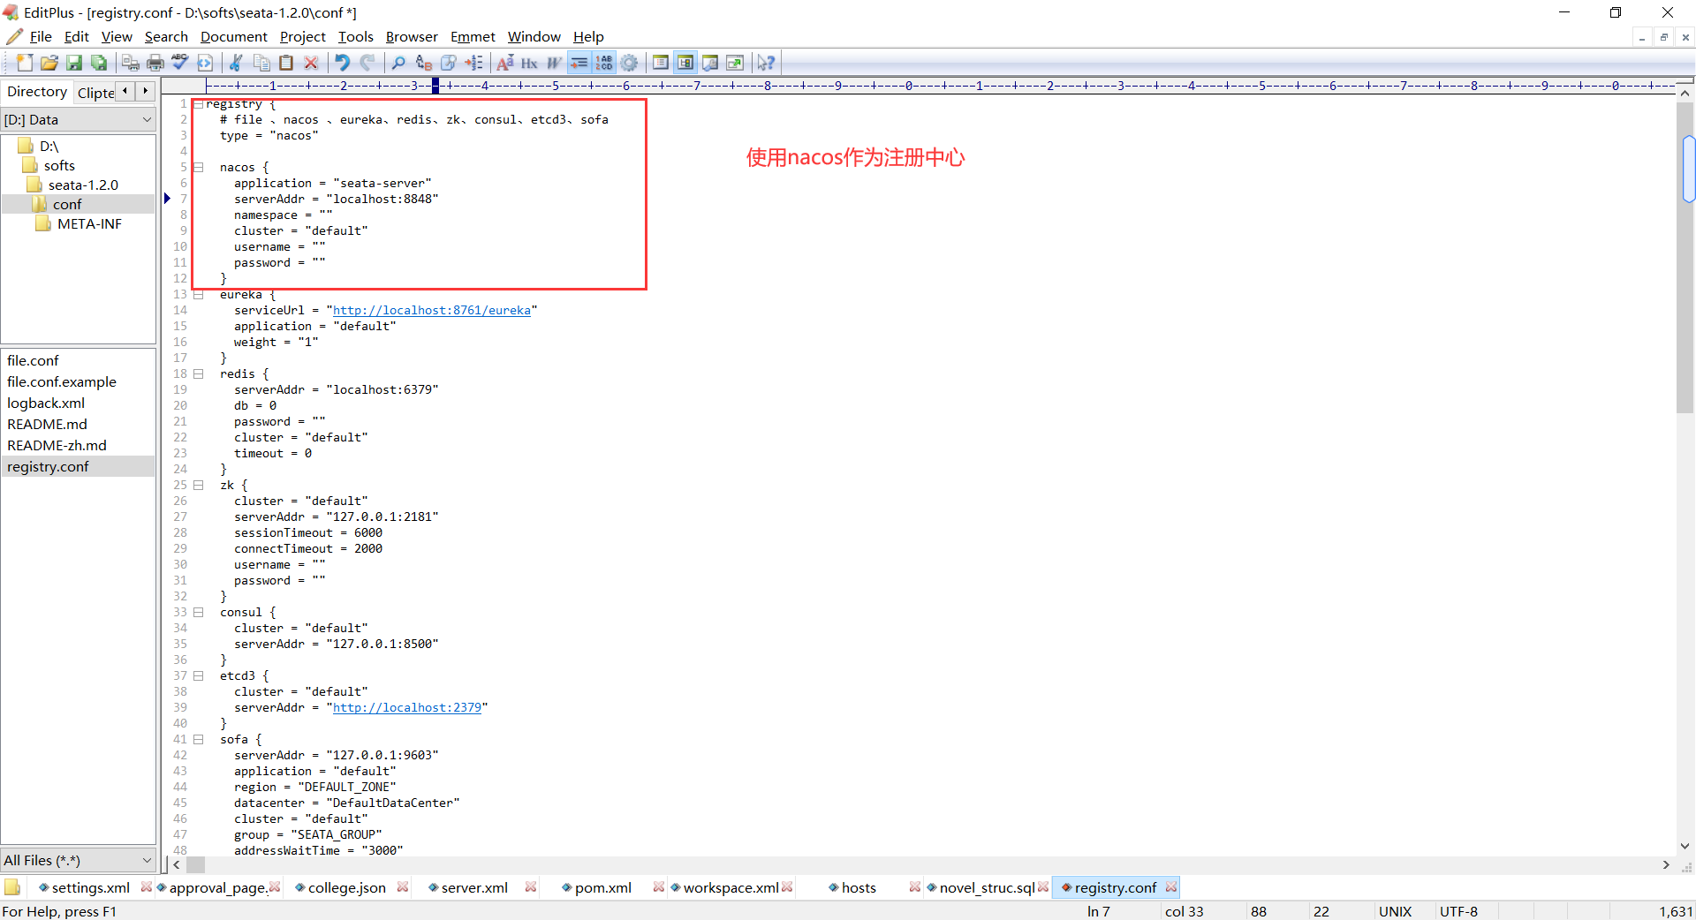Screen dimensions: 1696x920
Task: Click the Redo arrow icon
Action: tap(367, 63)
